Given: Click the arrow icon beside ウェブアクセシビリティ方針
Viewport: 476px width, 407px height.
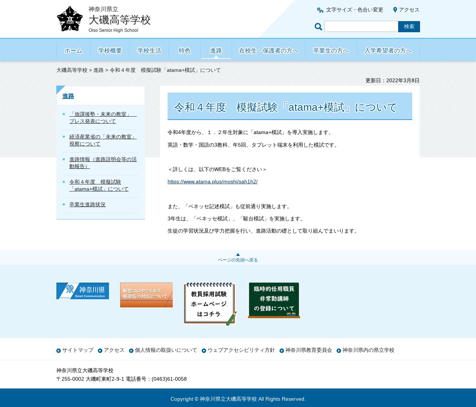Looking at the screenshot, I should click(x=204, y=351).
